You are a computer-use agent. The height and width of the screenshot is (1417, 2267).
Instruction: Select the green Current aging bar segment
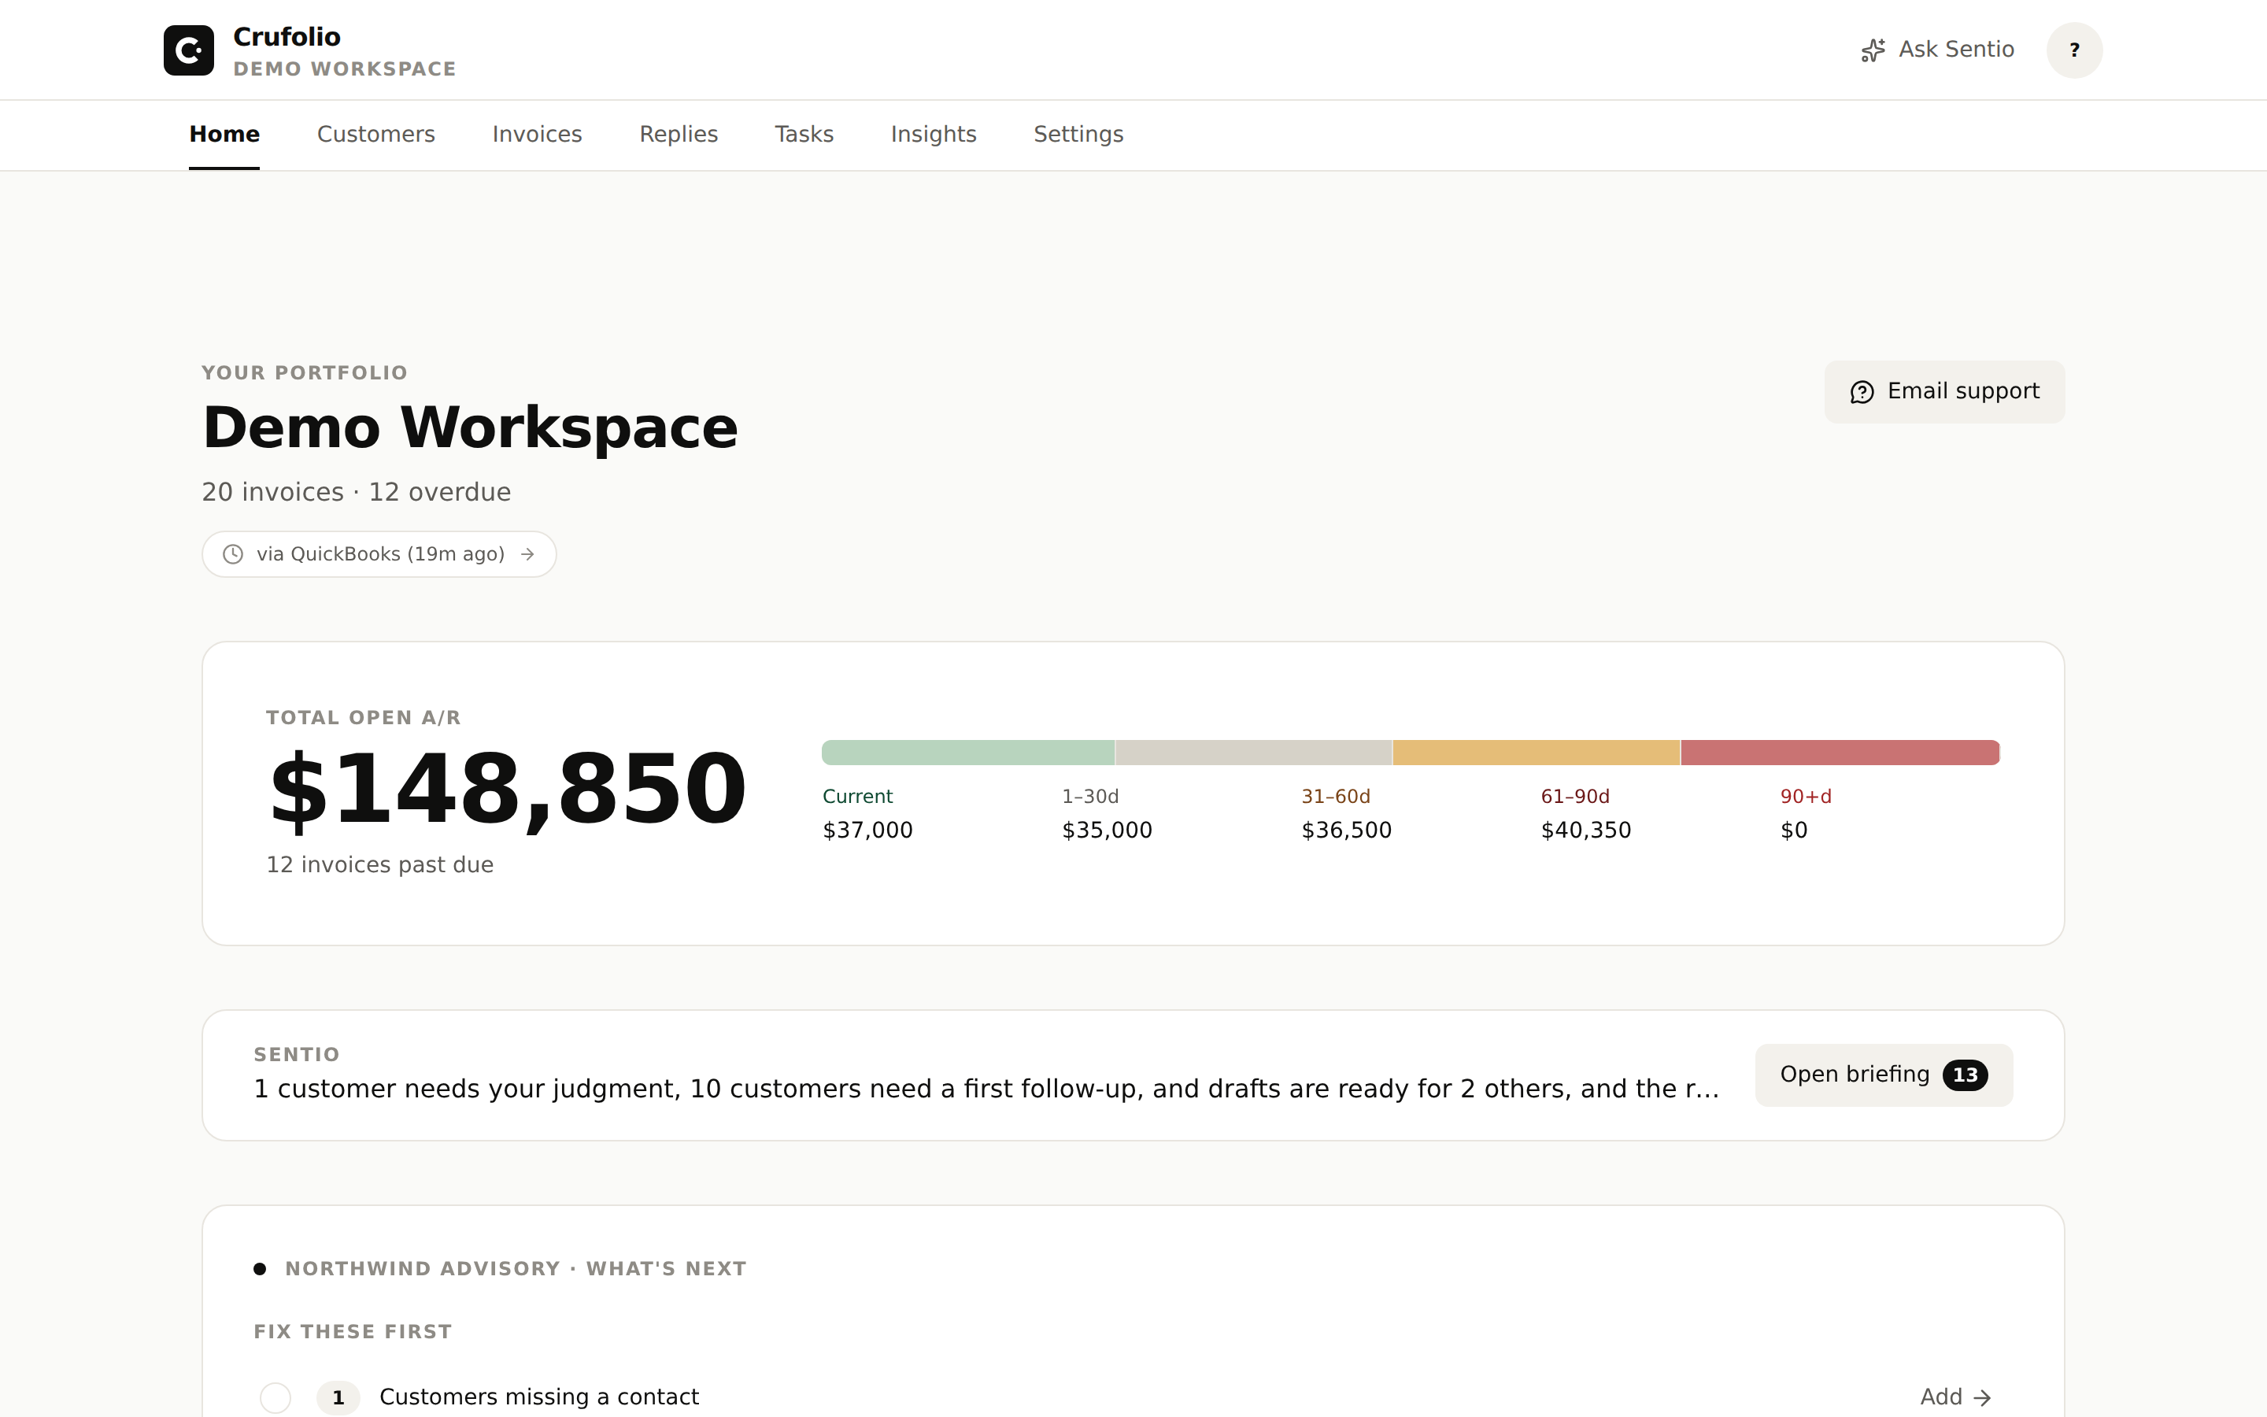tap(967, 753)
